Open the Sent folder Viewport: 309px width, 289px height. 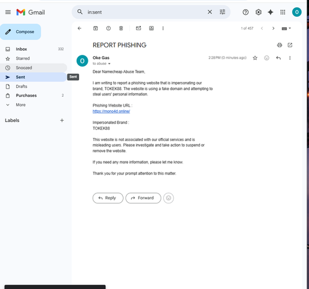coord(33,77)
